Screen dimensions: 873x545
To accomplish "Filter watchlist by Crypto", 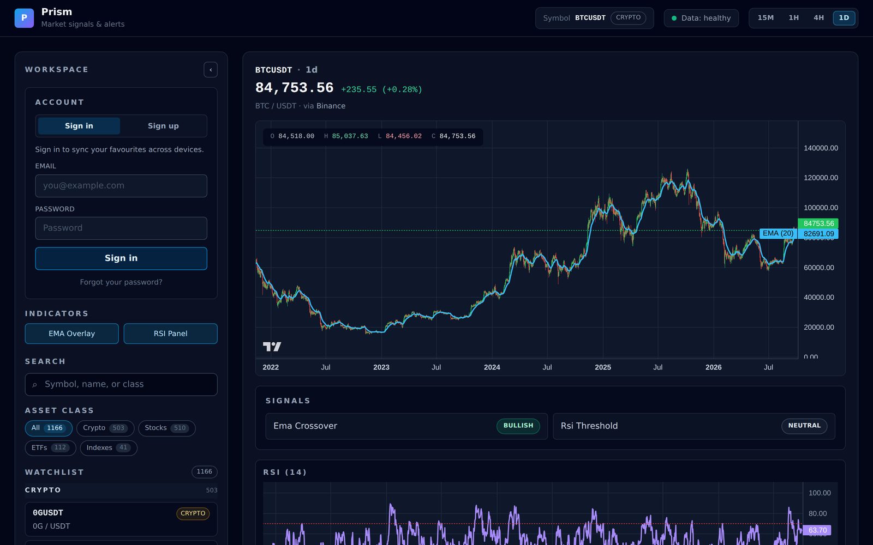I will 105,428.
